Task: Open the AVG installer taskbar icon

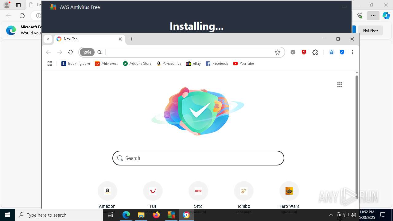Action: pyautogui.click(x=171, y=215)
